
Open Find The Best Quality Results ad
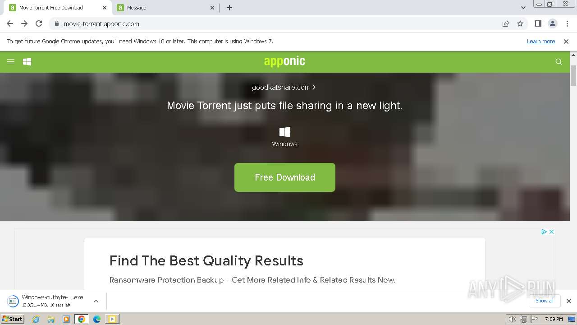pyautogui.click(x=206, y=260)
